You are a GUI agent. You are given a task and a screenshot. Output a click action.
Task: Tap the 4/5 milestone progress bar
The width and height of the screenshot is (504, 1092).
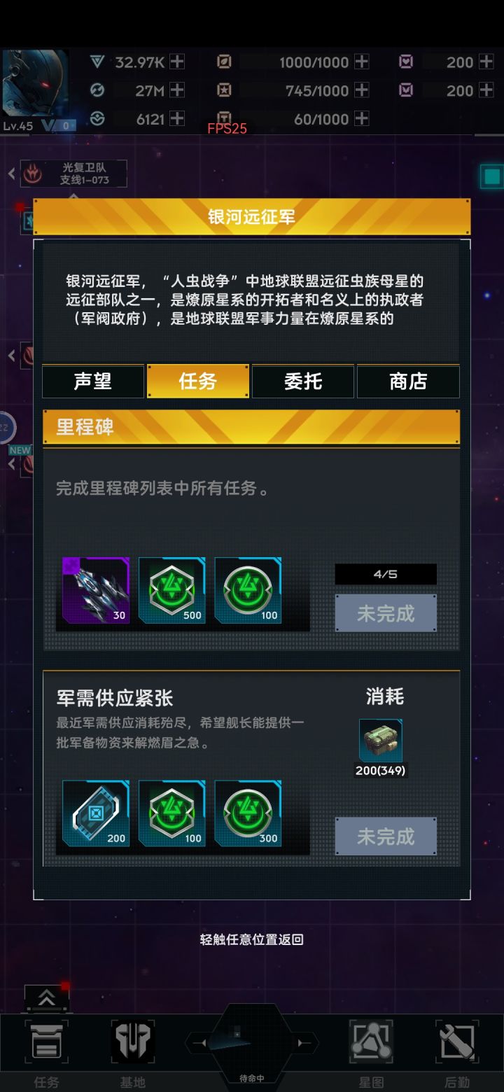click(x=386, y=574)
